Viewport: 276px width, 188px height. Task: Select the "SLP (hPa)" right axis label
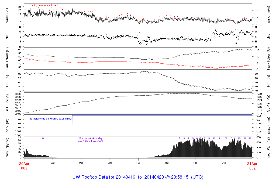268,103
